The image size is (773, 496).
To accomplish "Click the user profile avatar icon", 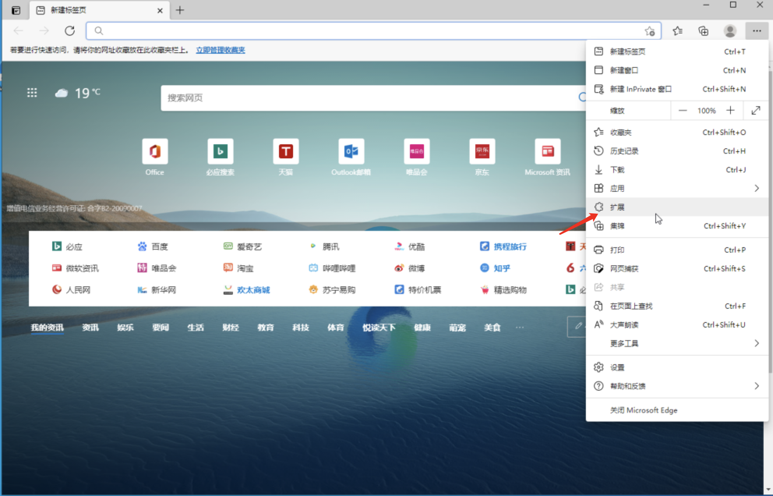I will 730,31.
